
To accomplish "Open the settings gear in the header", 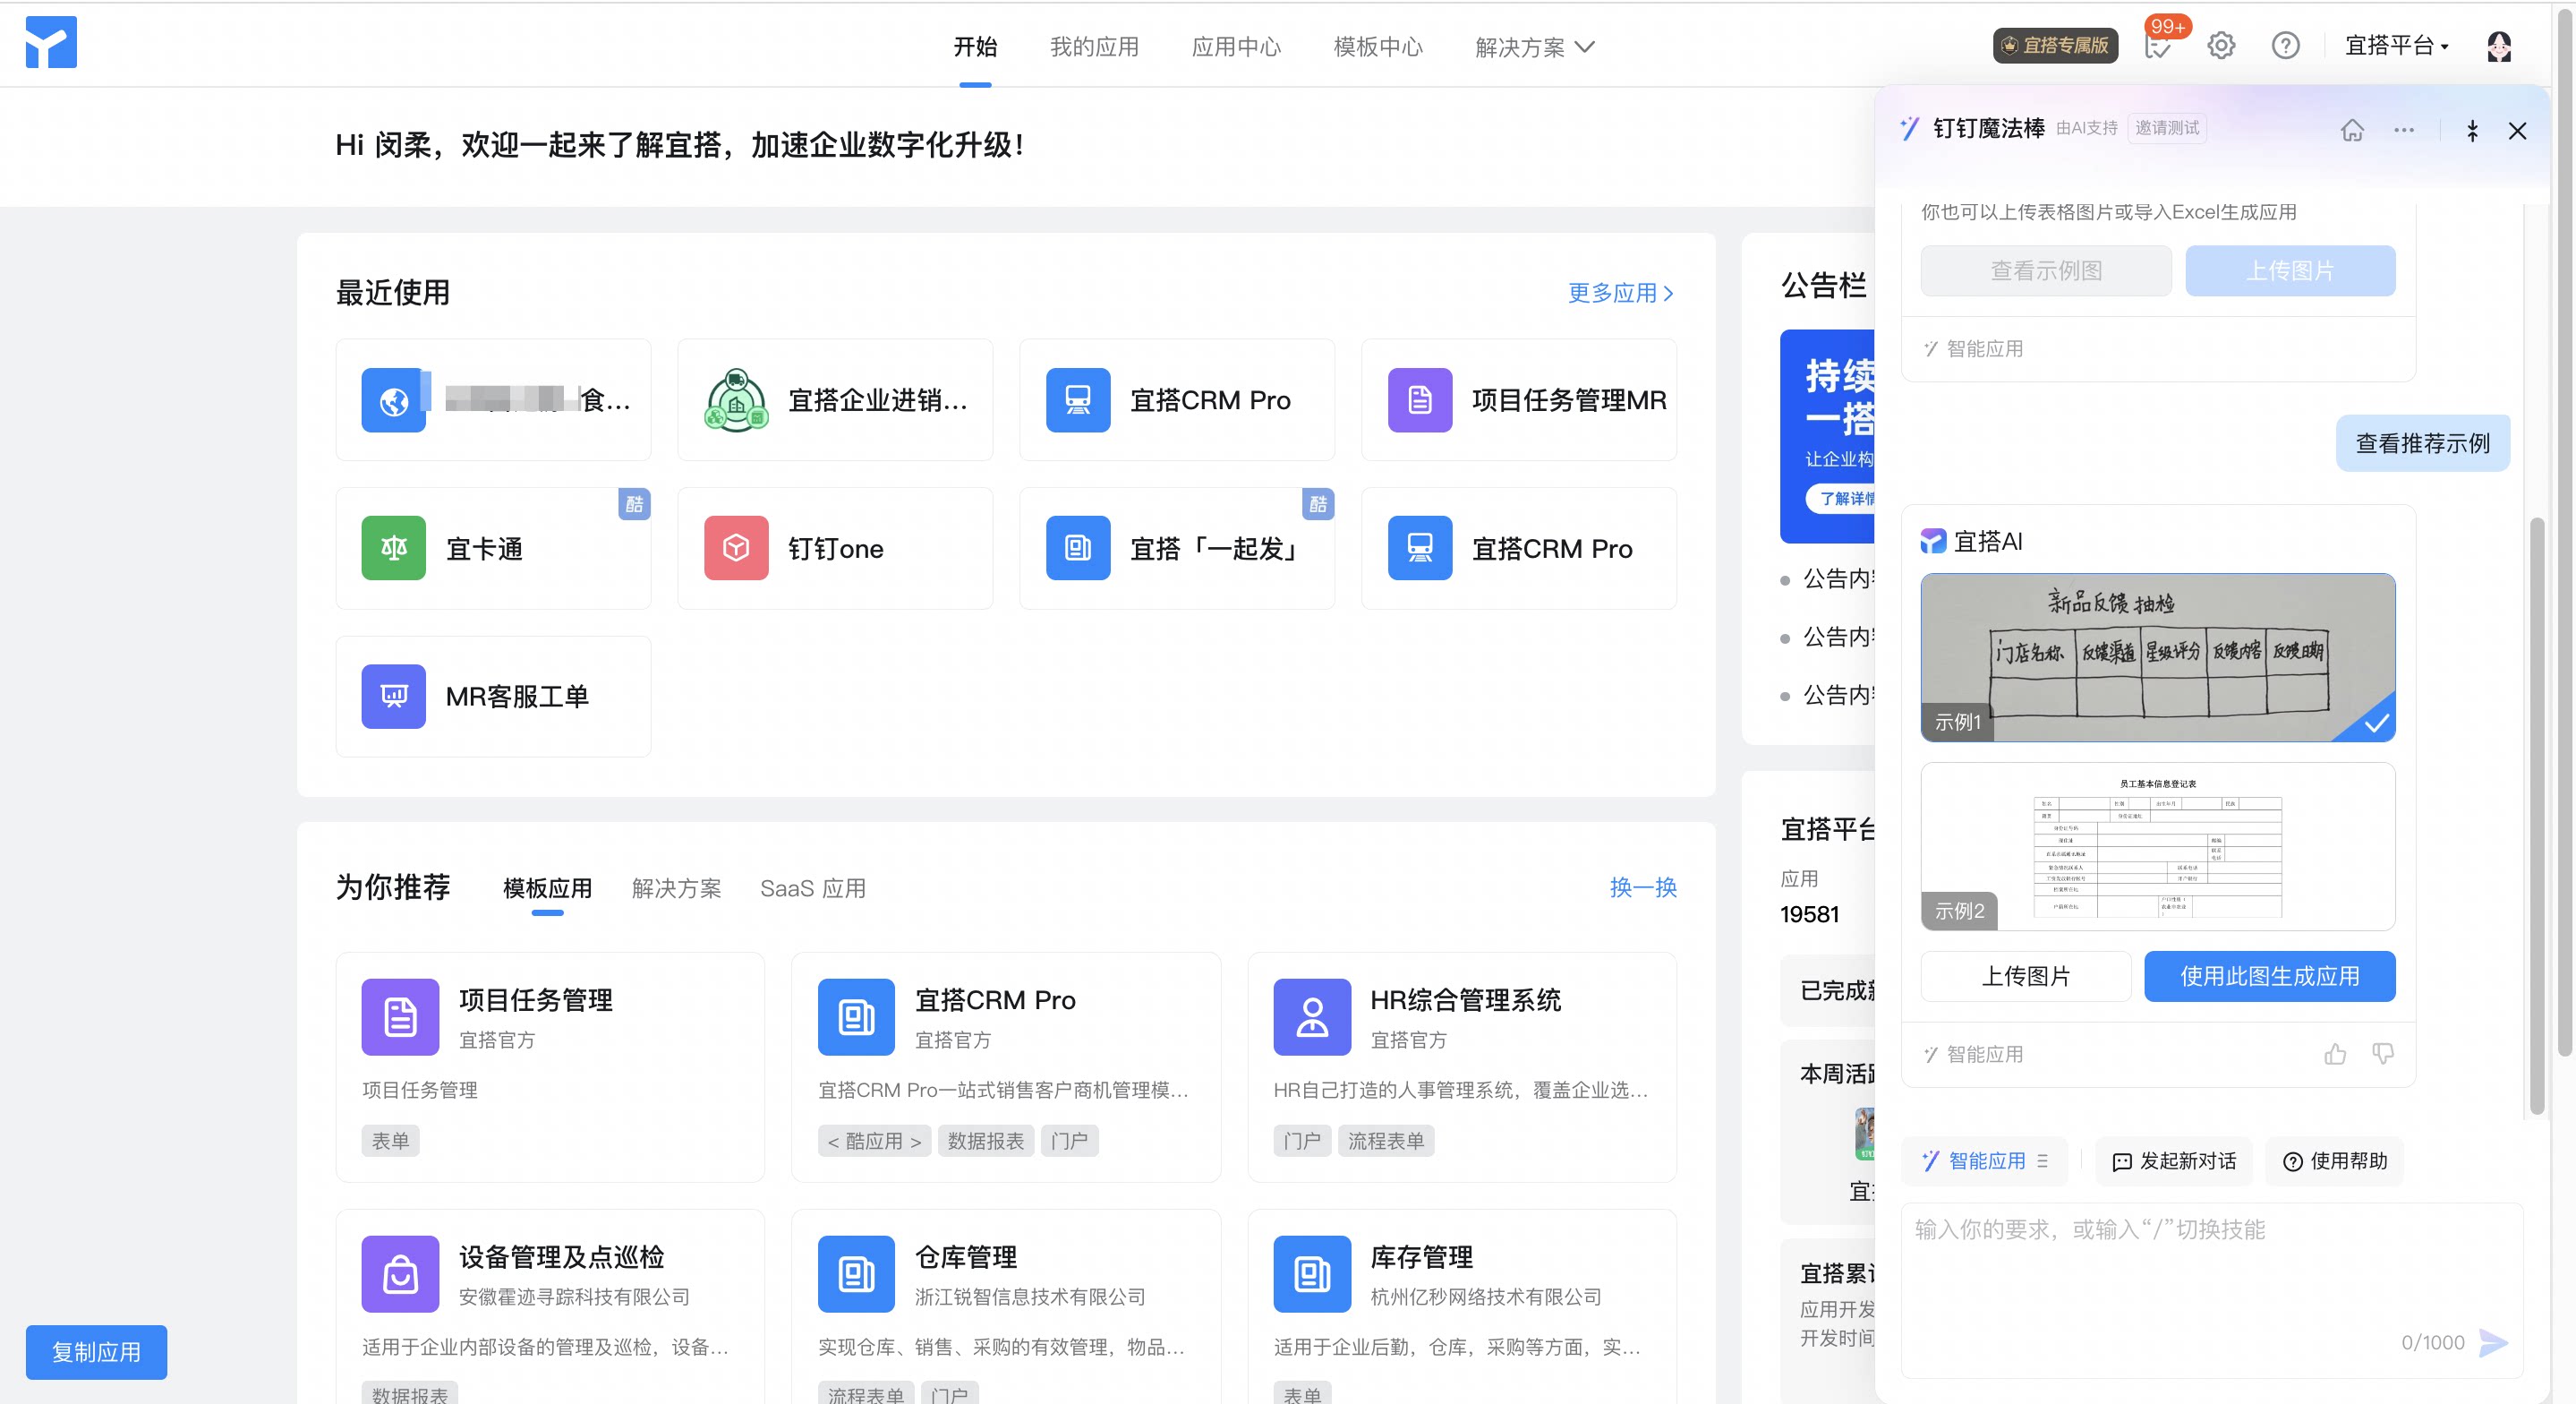I will coord(2221,46).
